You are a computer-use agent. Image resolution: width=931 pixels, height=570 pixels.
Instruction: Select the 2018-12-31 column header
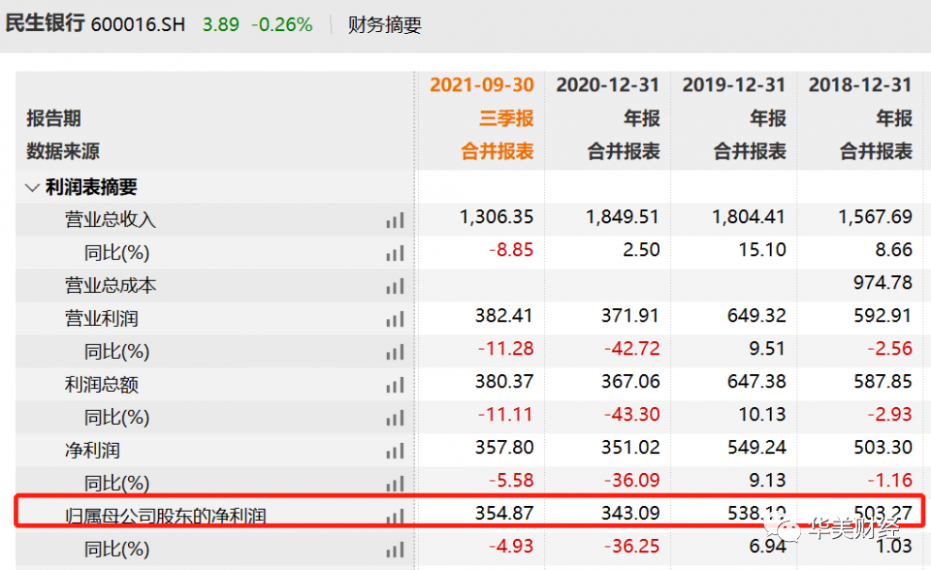pos(860,85)
